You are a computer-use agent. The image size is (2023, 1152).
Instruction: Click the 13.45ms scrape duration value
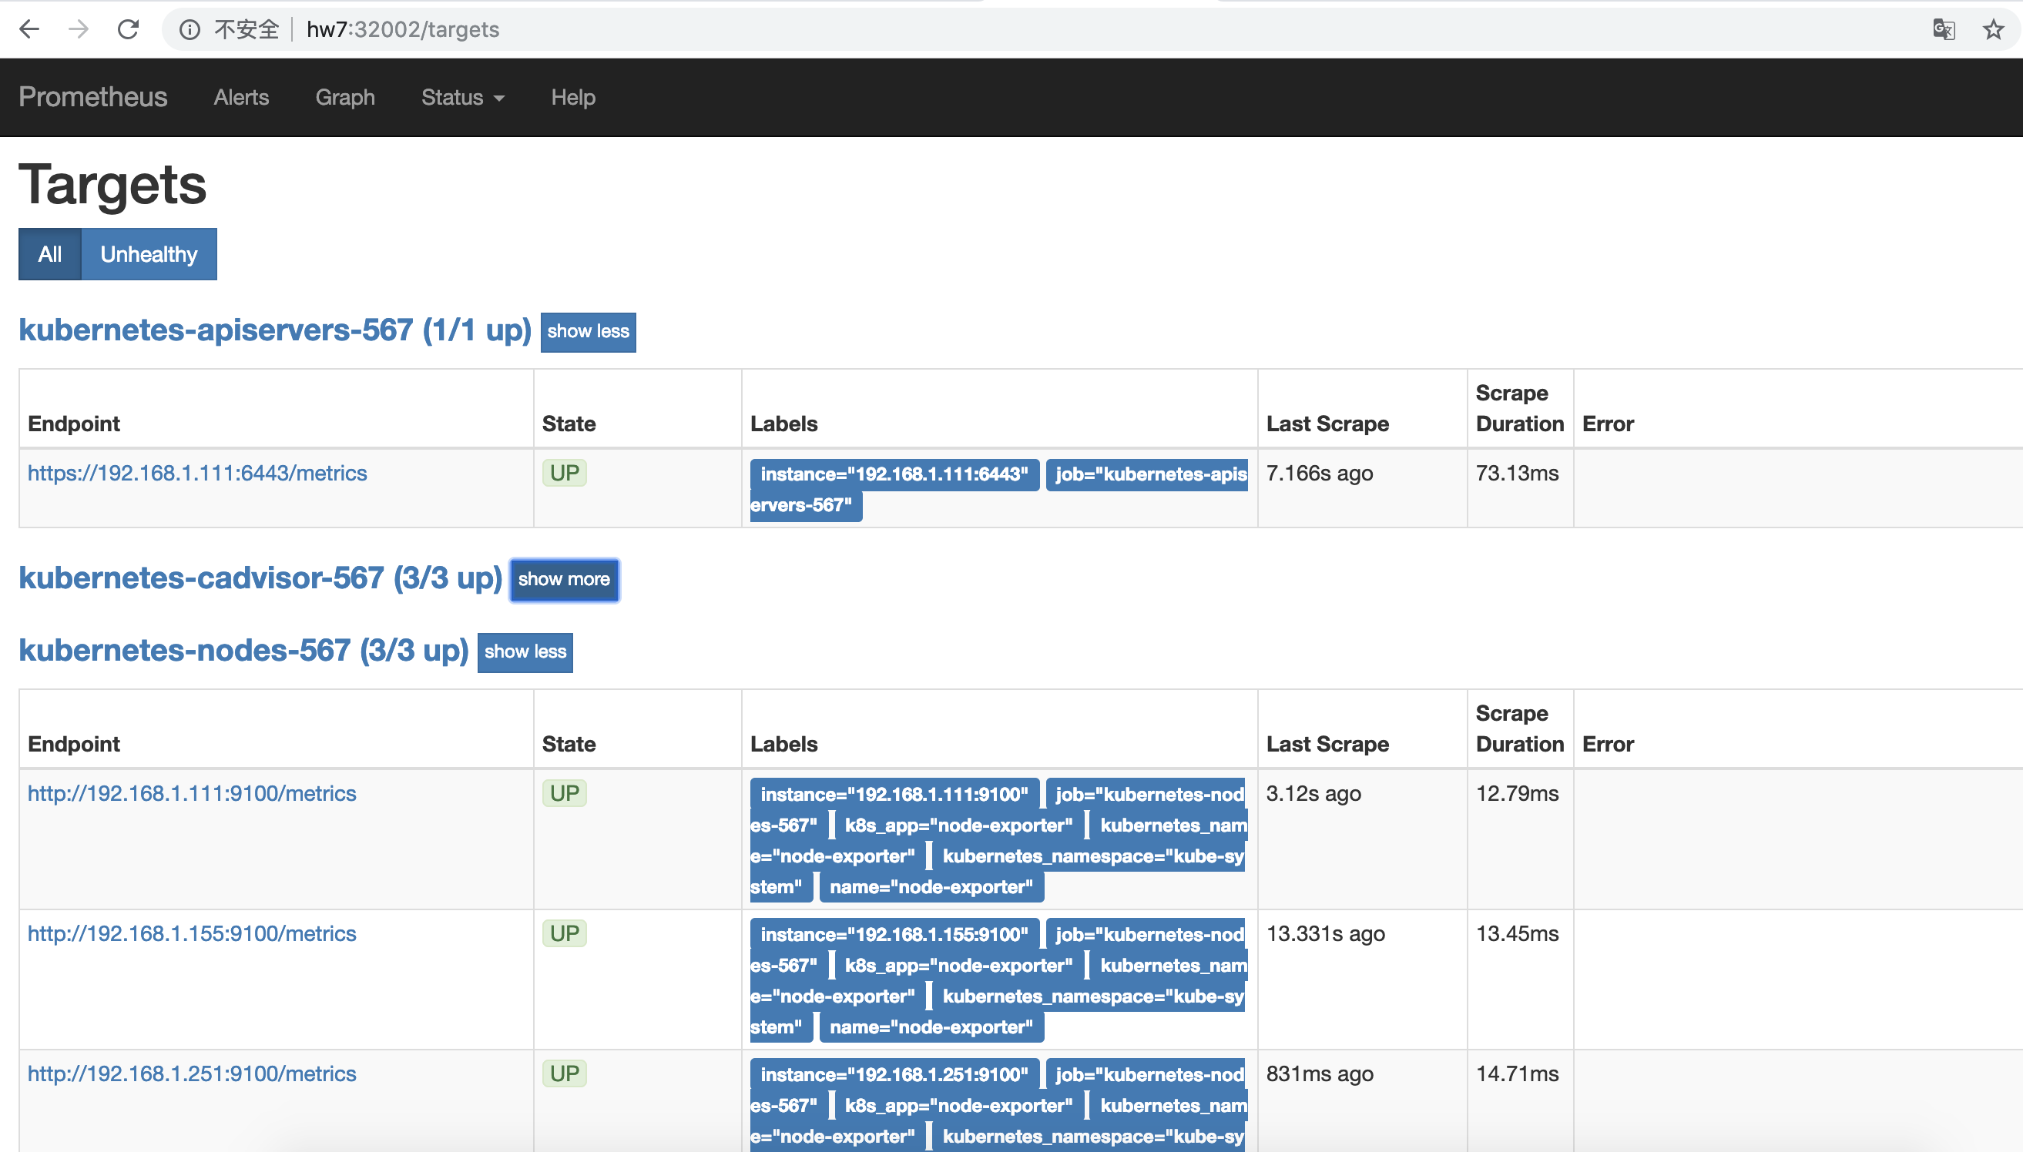click(x=1518, y=933)
